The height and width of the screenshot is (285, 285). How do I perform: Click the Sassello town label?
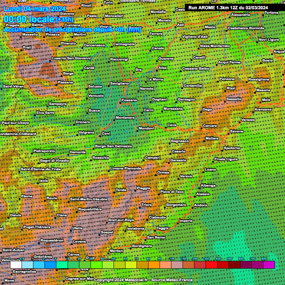tap(234, 99)
